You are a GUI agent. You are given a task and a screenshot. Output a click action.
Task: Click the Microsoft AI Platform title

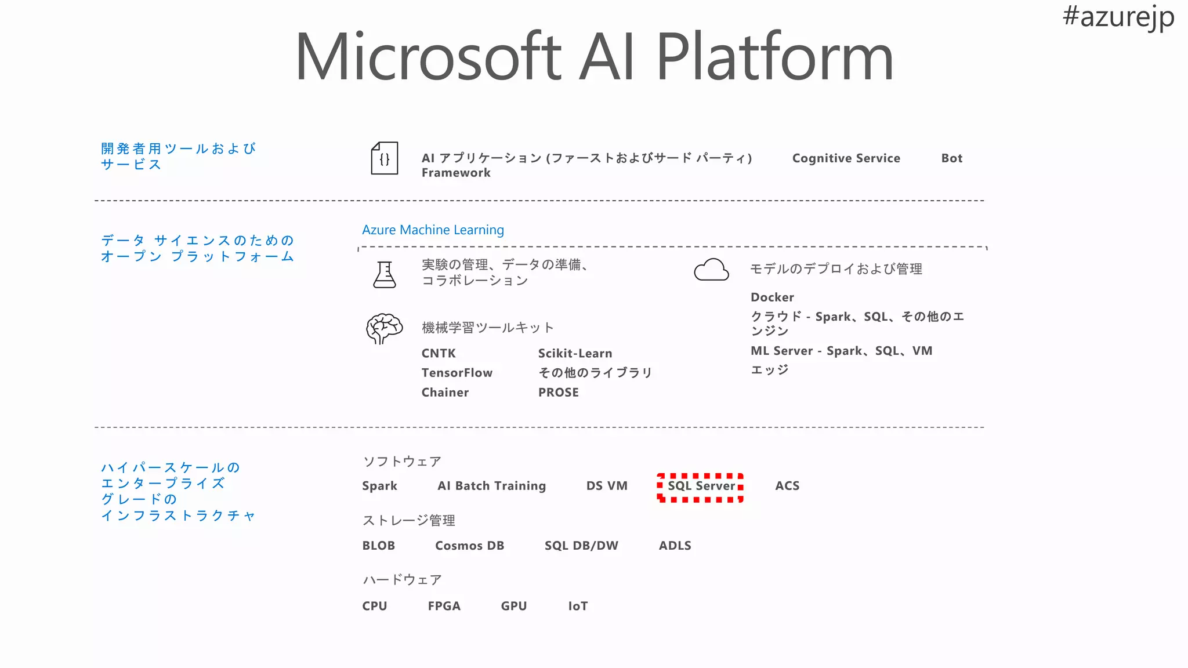[x=595, y=56]
